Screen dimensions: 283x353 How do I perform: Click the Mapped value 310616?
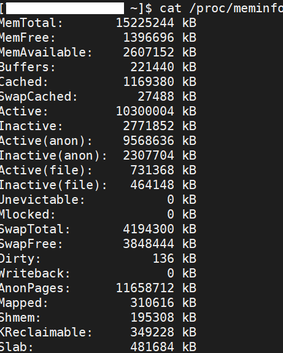pyautogui.click(x=152, y=303)
